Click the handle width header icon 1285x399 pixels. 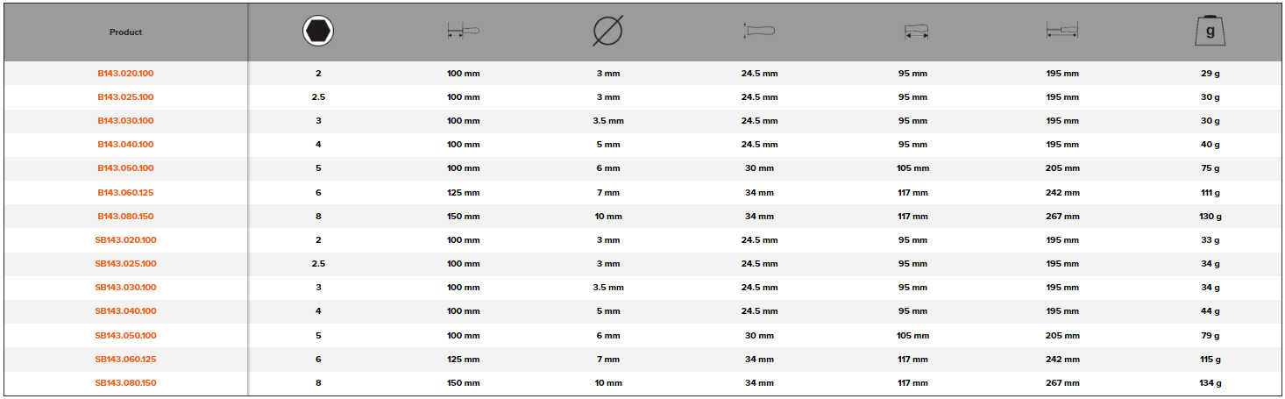pos(759,32)
